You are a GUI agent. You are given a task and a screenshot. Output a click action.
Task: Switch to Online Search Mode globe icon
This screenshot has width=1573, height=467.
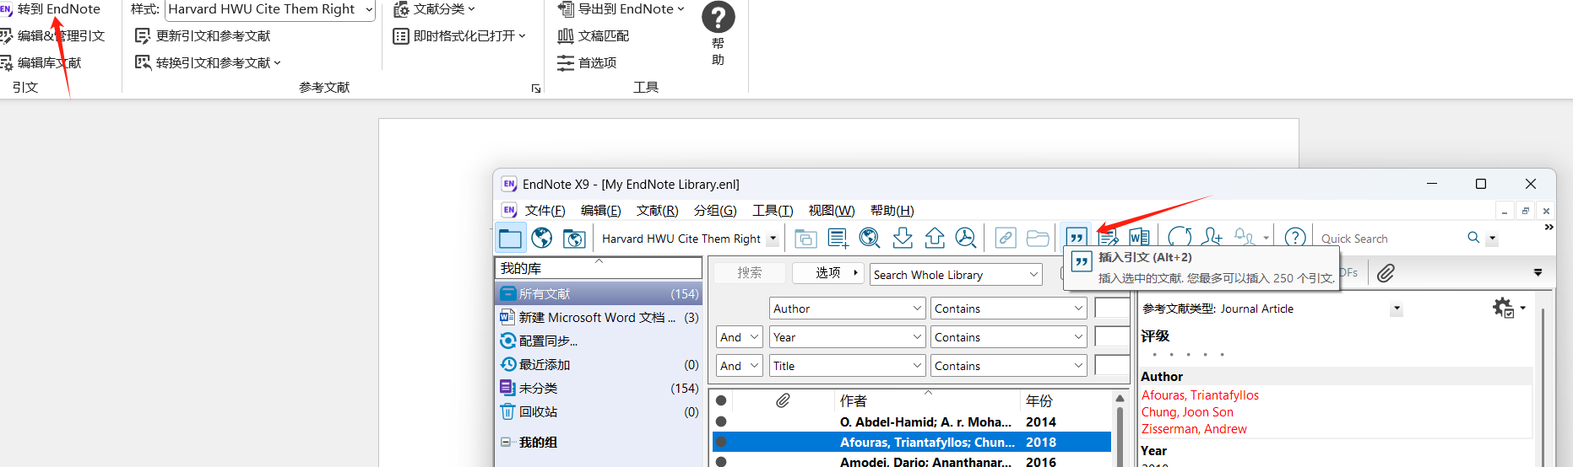(x=542, y=239)
